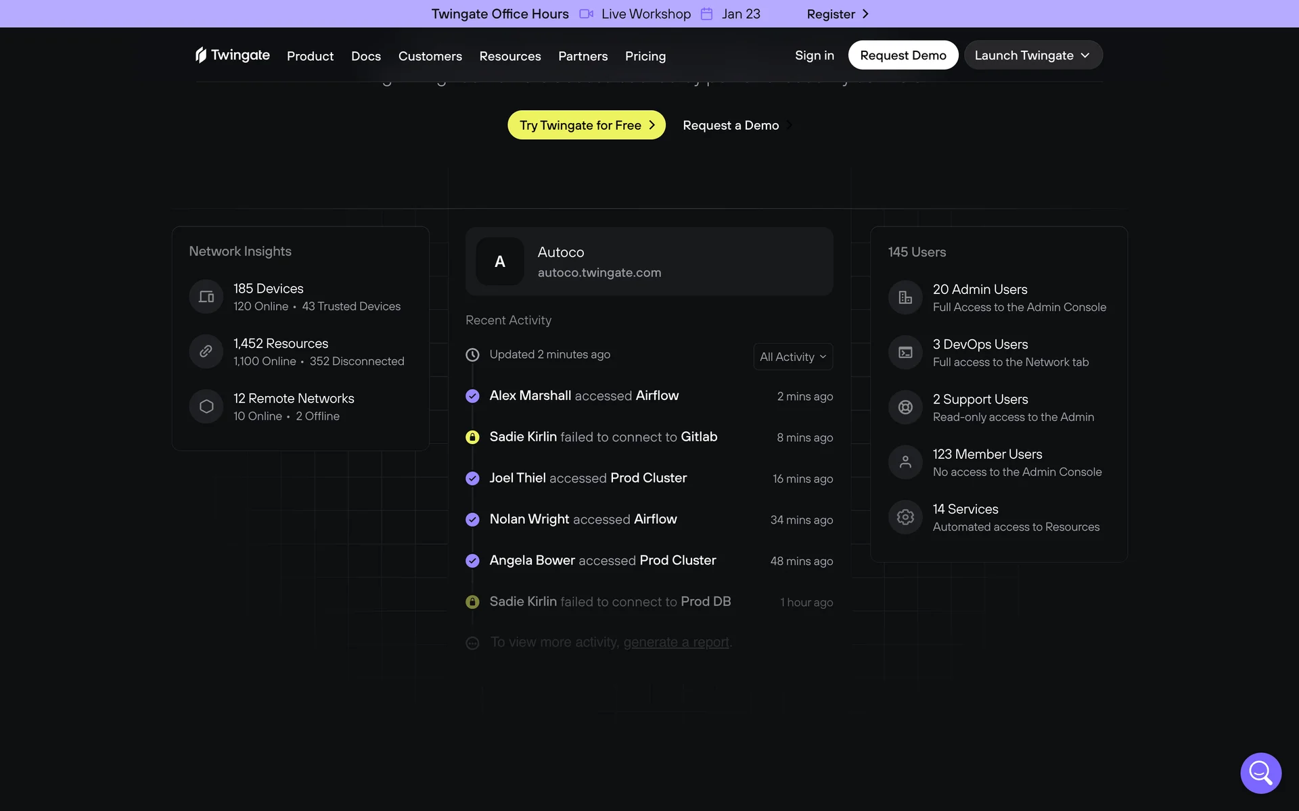
Task: Click the Twingate logo in navbar
Action: pyautogui.click(x=233, y=55)
